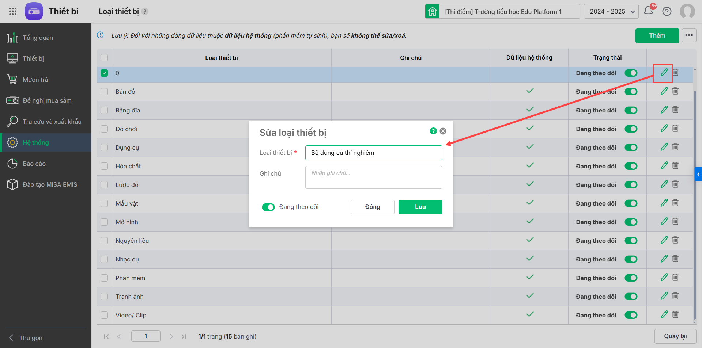
Task: Open the help question-mark in header
Action: pyautogui.click(x=667, y=11)
